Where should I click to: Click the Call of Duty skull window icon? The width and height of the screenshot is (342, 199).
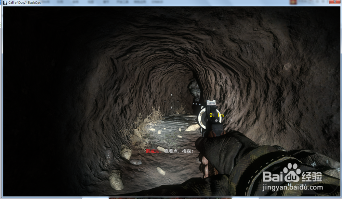[5, 3]
